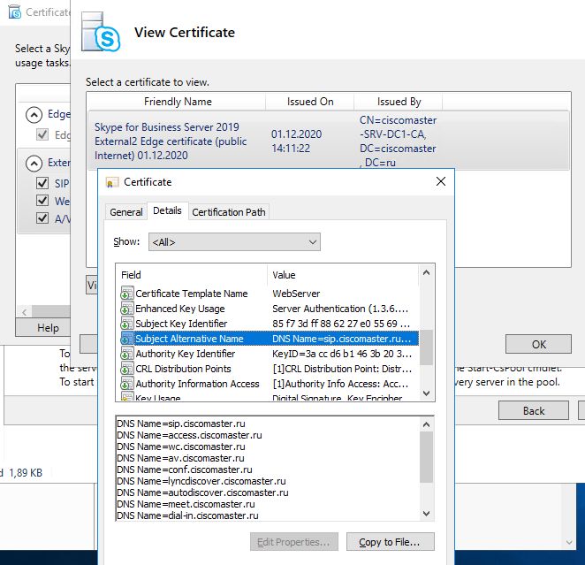This screenshot has height=565, width=585.
Task: Click the DNS Name=access.ciscomaster.ru line
Action: click(189, 435)
